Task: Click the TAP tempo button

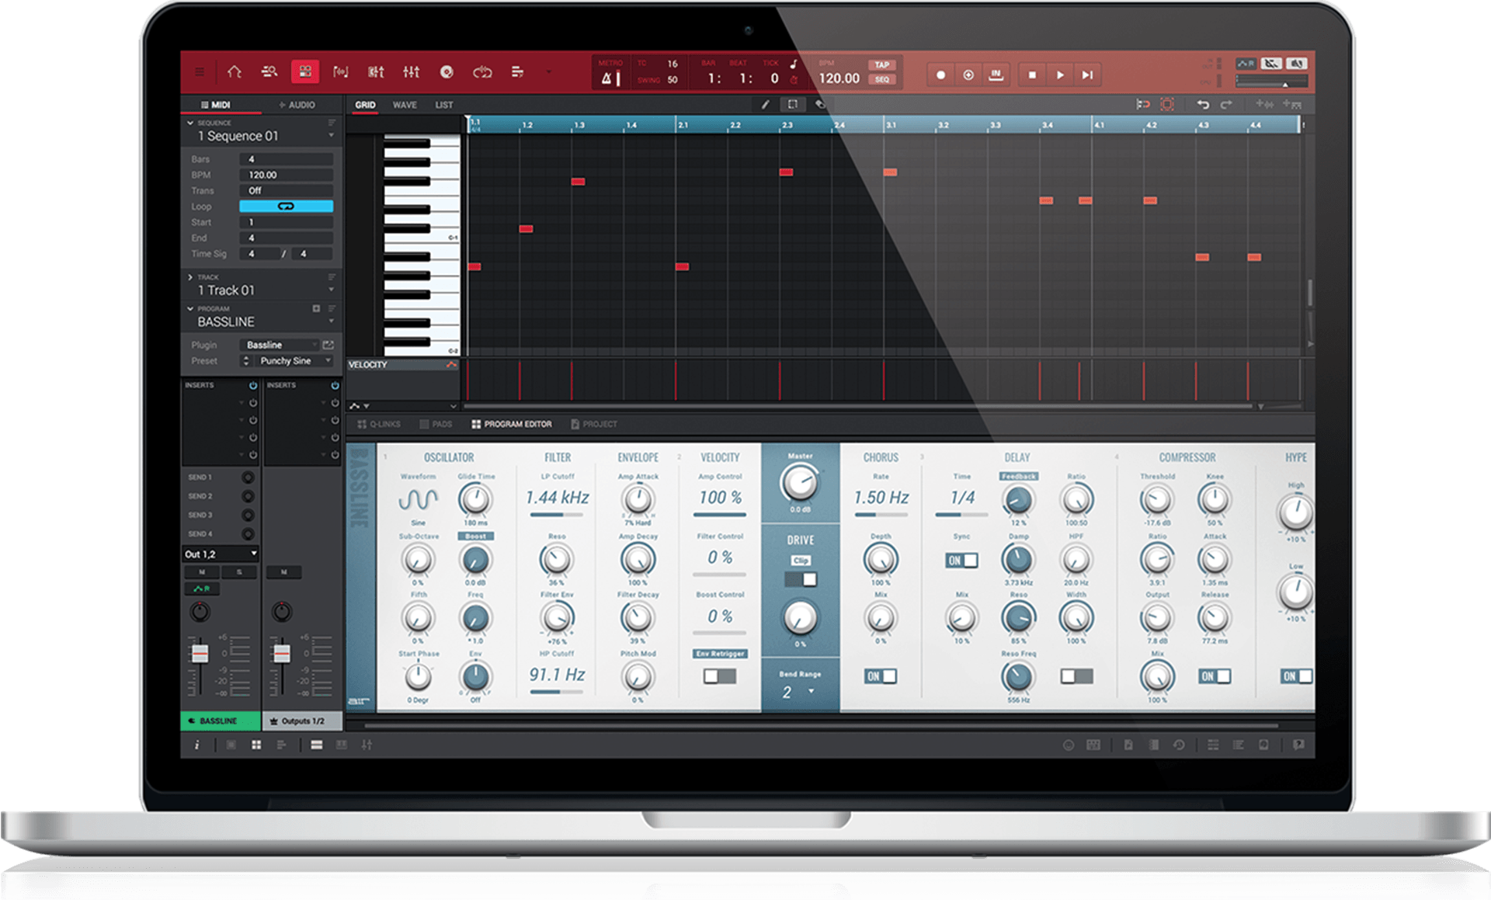Action: point(881,65)
